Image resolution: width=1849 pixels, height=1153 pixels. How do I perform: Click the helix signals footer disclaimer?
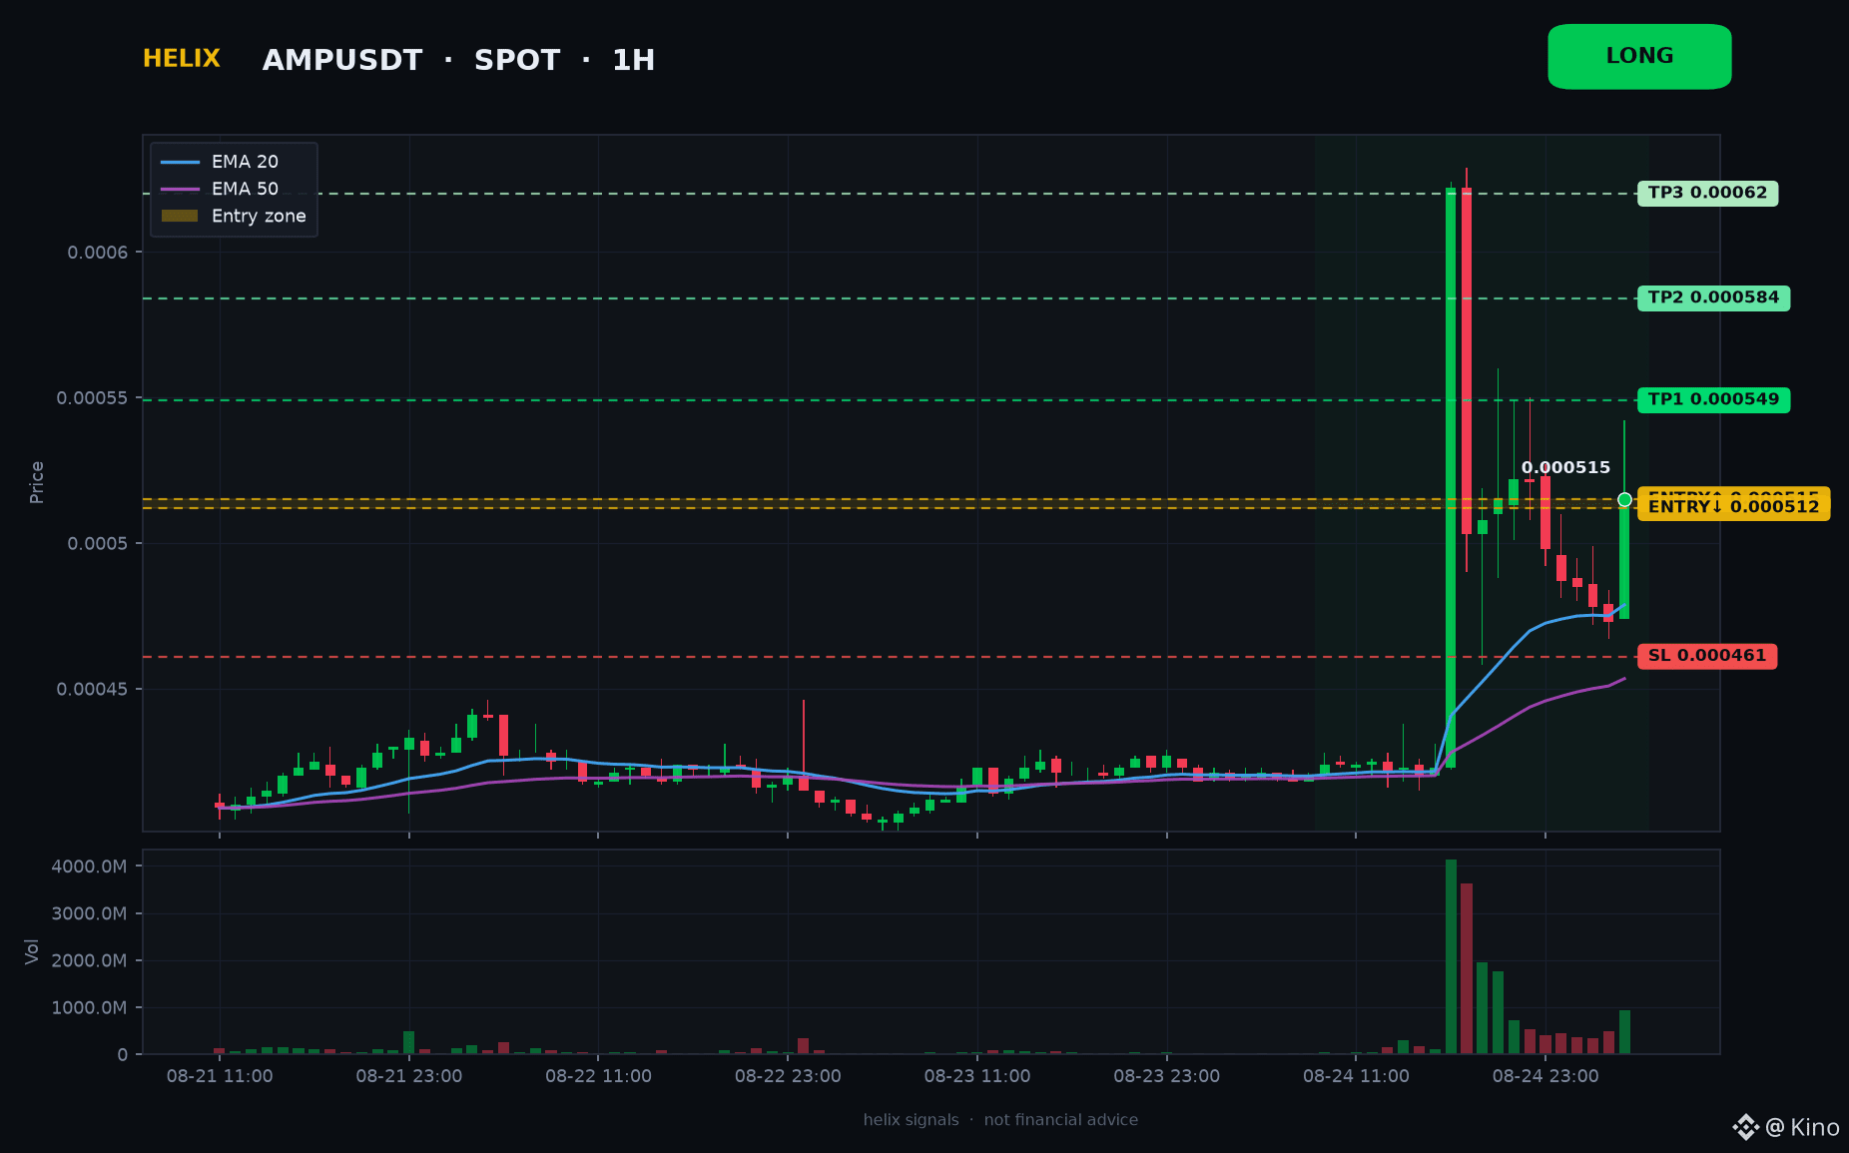click(1000, 1120)
